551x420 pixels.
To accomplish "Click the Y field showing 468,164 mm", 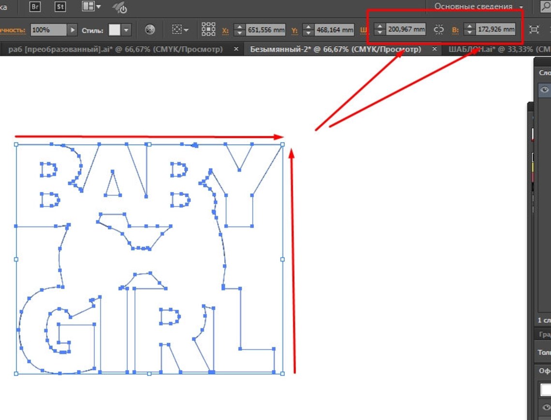I will click(334, 30).
